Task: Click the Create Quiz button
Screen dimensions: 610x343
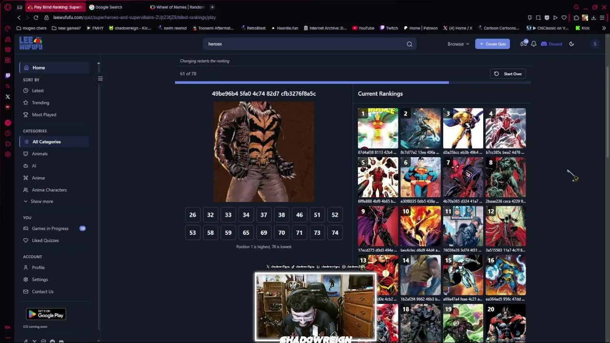Action: (492, 44)
